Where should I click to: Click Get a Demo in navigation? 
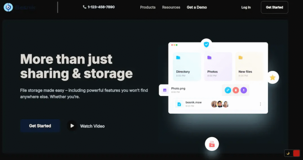tap(197, 7)
